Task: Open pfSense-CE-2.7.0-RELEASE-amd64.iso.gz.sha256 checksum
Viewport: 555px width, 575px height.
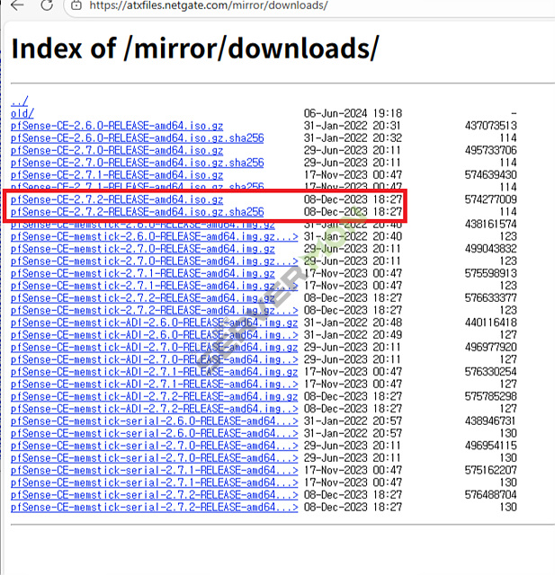Action: click(x=138, y=163)
